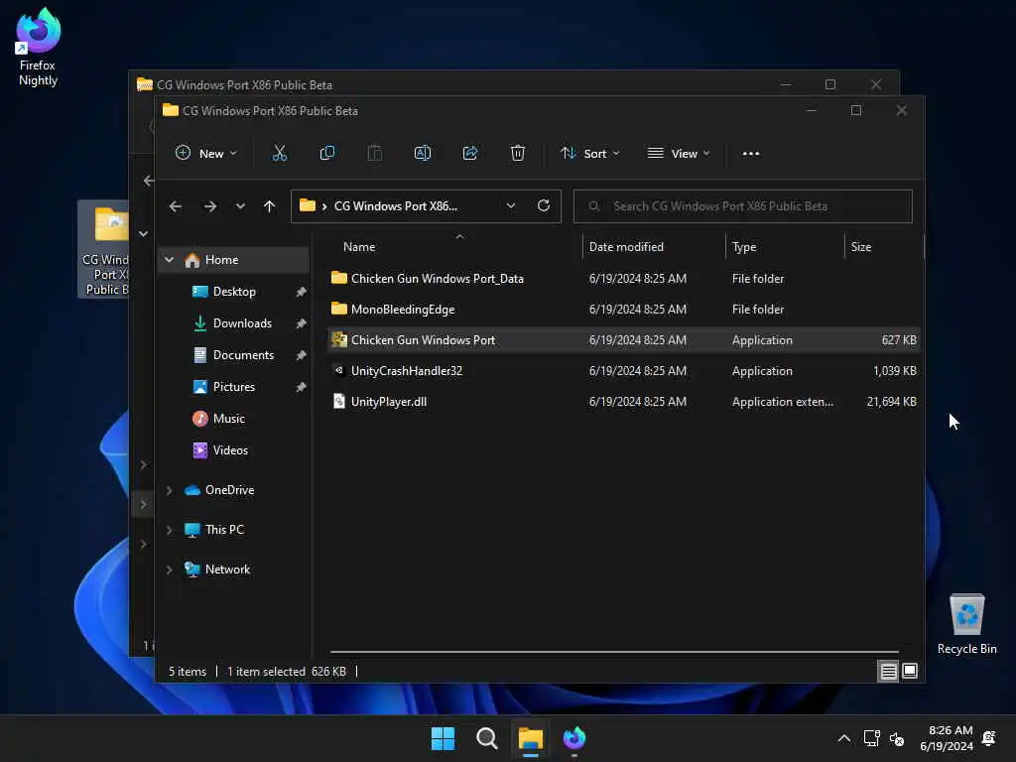Viewport: 1016px width, 762px height.
Task: Open Pictures in navigation pane
Action: point(233,387)
